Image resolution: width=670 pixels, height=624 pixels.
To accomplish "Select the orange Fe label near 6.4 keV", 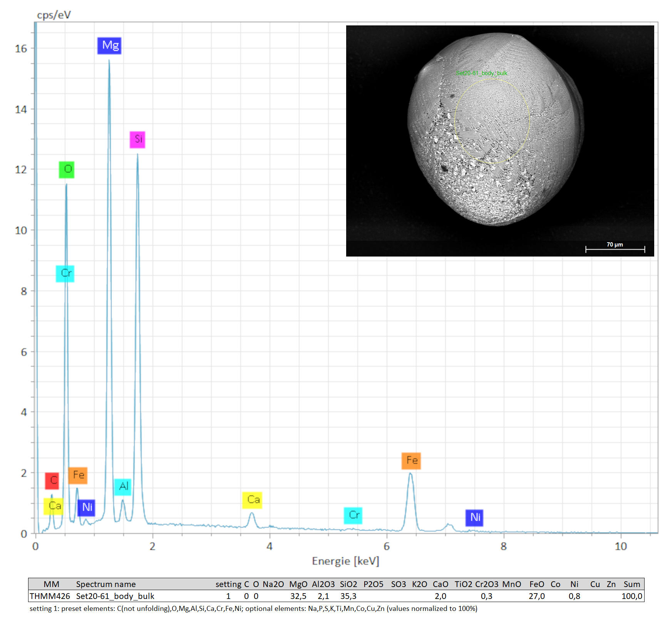I will point(411,461).
